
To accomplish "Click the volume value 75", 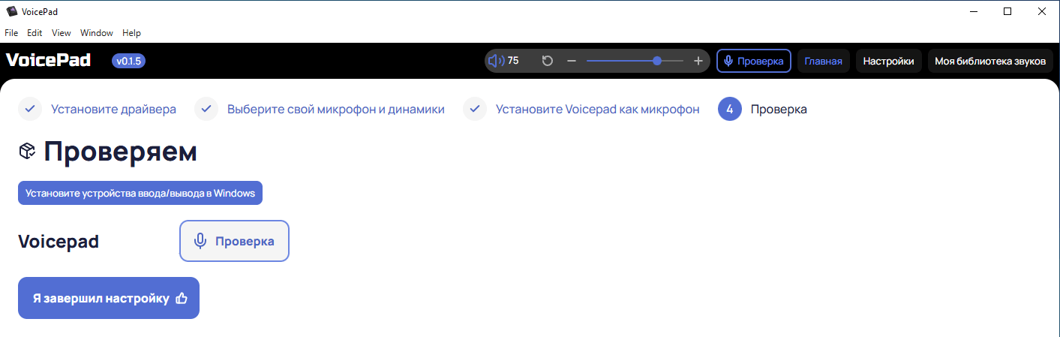I will point(513,61).
